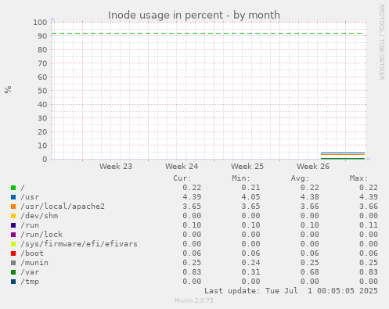Screen dimensions: 389x309
Task: Click the blue /usr data line in Week 26
Action: [x=343, y=153]
